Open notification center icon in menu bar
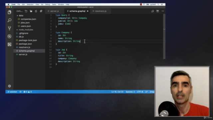Screen dimensions: 213x120 [162, 4]
